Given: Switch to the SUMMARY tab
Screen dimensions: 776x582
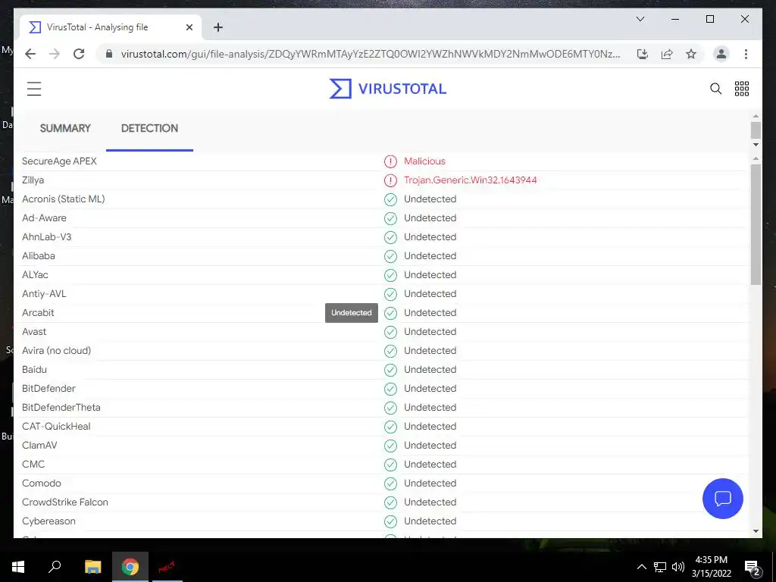Looking at the screenshot, I should tap(65, 128).
